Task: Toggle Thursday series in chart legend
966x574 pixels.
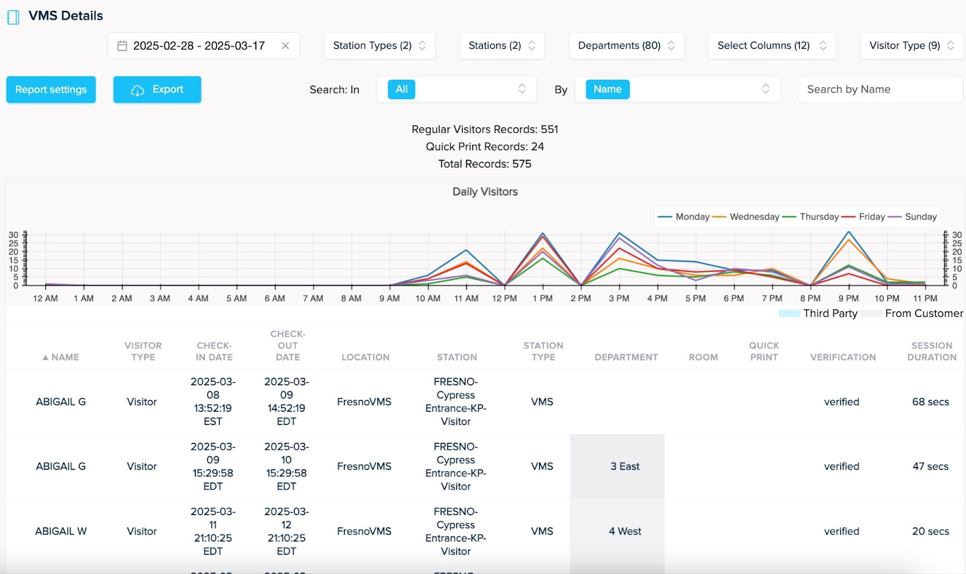Action: [810, 217]
